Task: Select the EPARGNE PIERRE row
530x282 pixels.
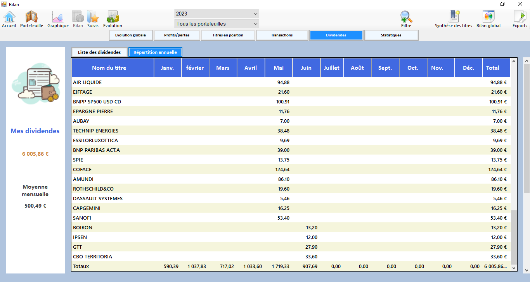Action: click(x=291, y=111)
